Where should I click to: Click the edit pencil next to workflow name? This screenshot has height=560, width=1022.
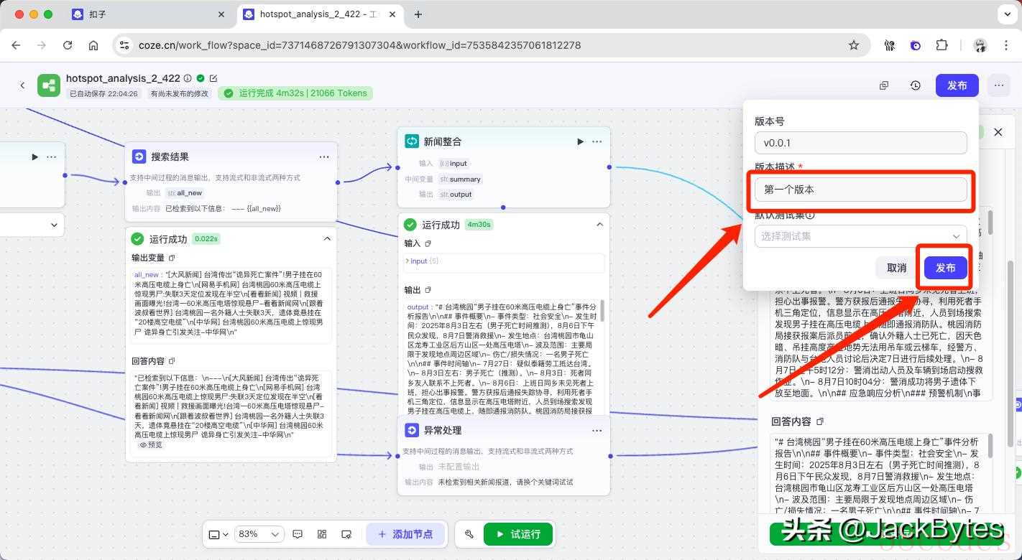(213, 78)
